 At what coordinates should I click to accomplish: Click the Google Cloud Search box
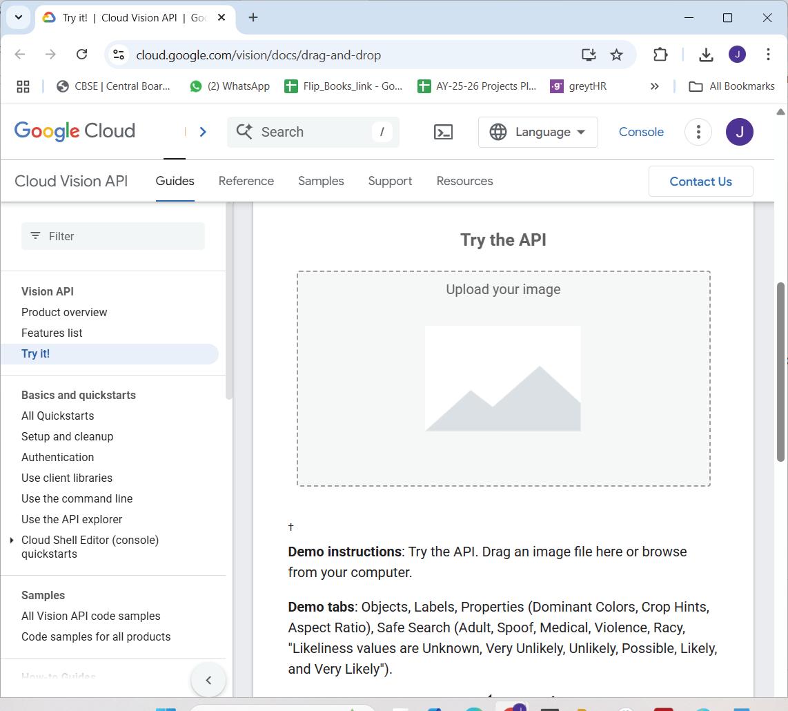[313, 132]
